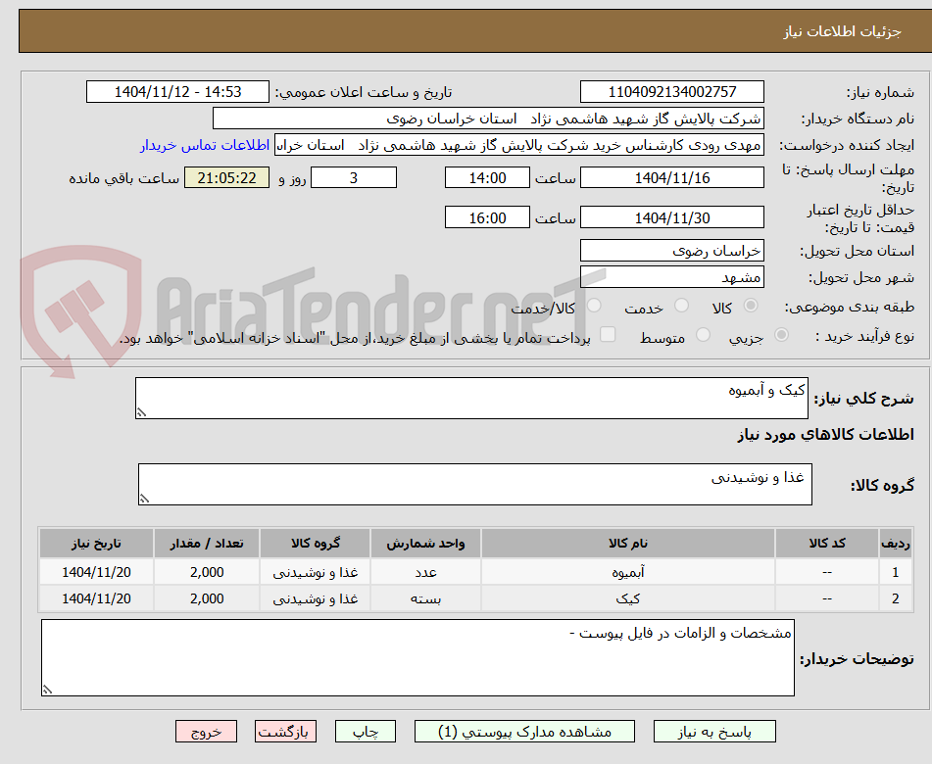Click quantity 2,000 in کیک row

[x=207, y=598]
